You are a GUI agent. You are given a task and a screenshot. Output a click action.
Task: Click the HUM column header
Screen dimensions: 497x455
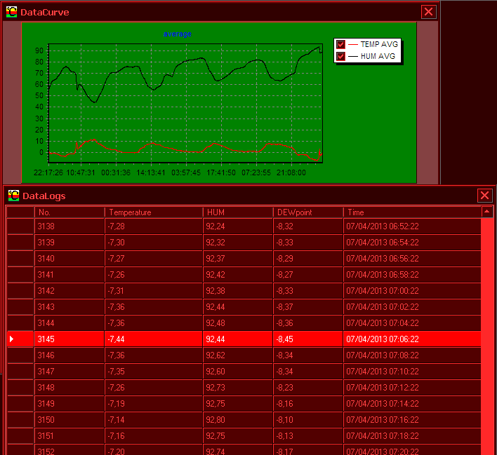click(x=238, y=212)
